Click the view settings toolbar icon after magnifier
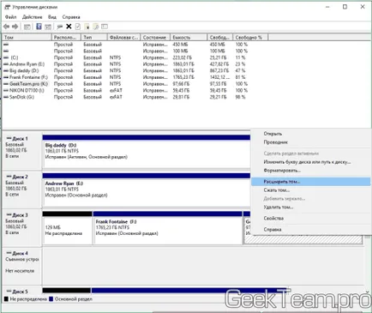The image size is (372, 313). tap(105, 27)
